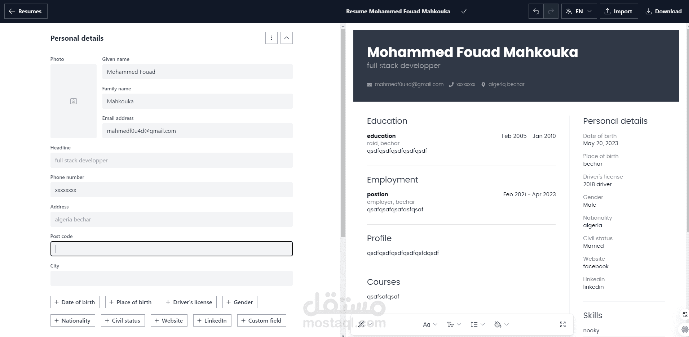Click the Employment heading in preview

tap(392, 180)
